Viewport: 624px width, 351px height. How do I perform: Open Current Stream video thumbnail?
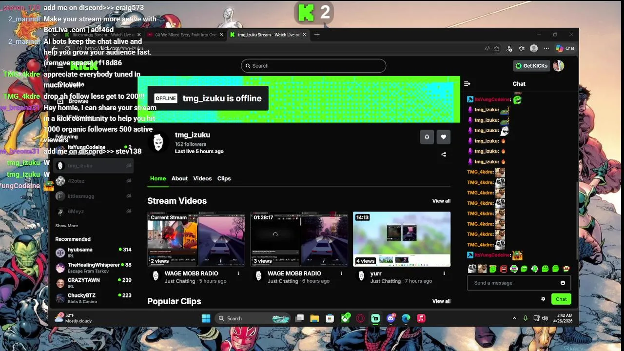196,239
